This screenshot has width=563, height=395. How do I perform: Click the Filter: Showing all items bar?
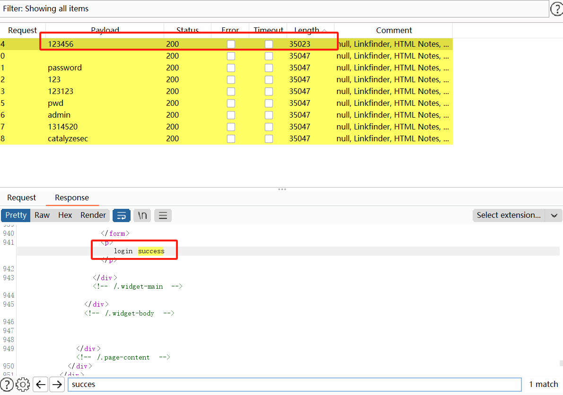(x=274, y=9)
